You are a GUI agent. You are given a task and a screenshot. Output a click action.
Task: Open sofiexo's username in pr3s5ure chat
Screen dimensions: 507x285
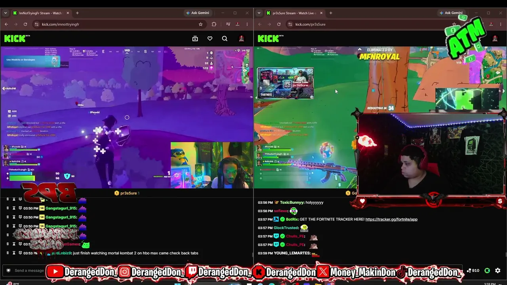(280, 211)
